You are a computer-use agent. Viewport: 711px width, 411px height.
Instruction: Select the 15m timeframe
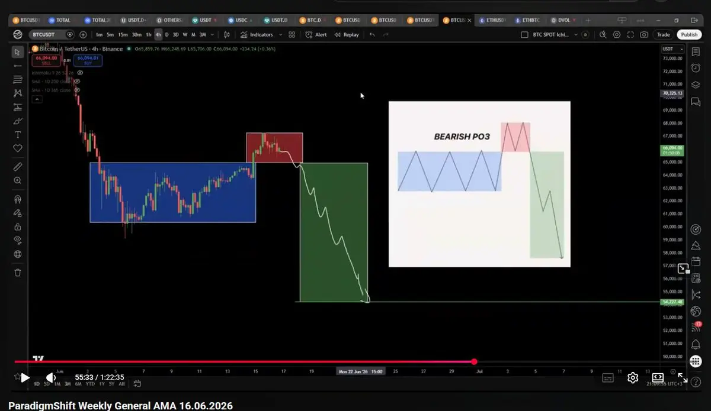pyautogui.click(x=123, y=35)
